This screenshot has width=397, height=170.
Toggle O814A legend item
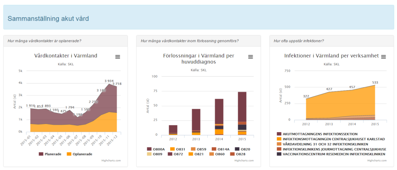(220, 149)
